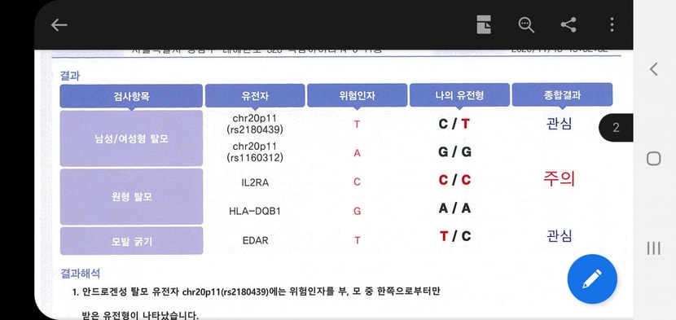Screen dimensions: 676x320
Task: Tap the Android home button
Action: click(x=653, y=159)
